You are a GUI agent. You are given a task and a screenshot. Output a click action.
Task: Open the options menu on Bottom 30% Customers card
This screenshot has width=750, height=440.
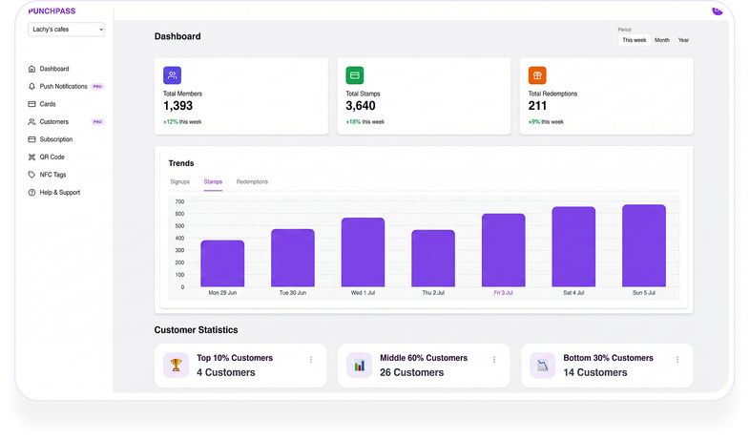click(x=677, y=360)
